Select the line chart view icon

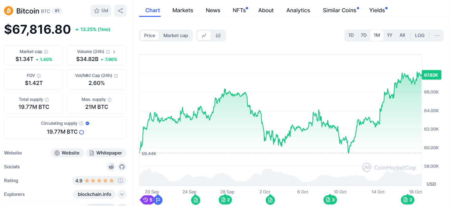pos(204,35)
